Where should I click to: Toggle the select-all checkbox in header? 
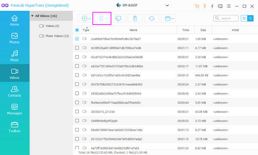click(77, 30)
